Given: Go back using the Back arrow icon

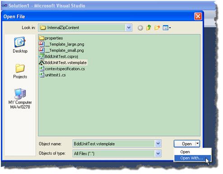Looking at the screenshot, I should (x=140, y=28).
